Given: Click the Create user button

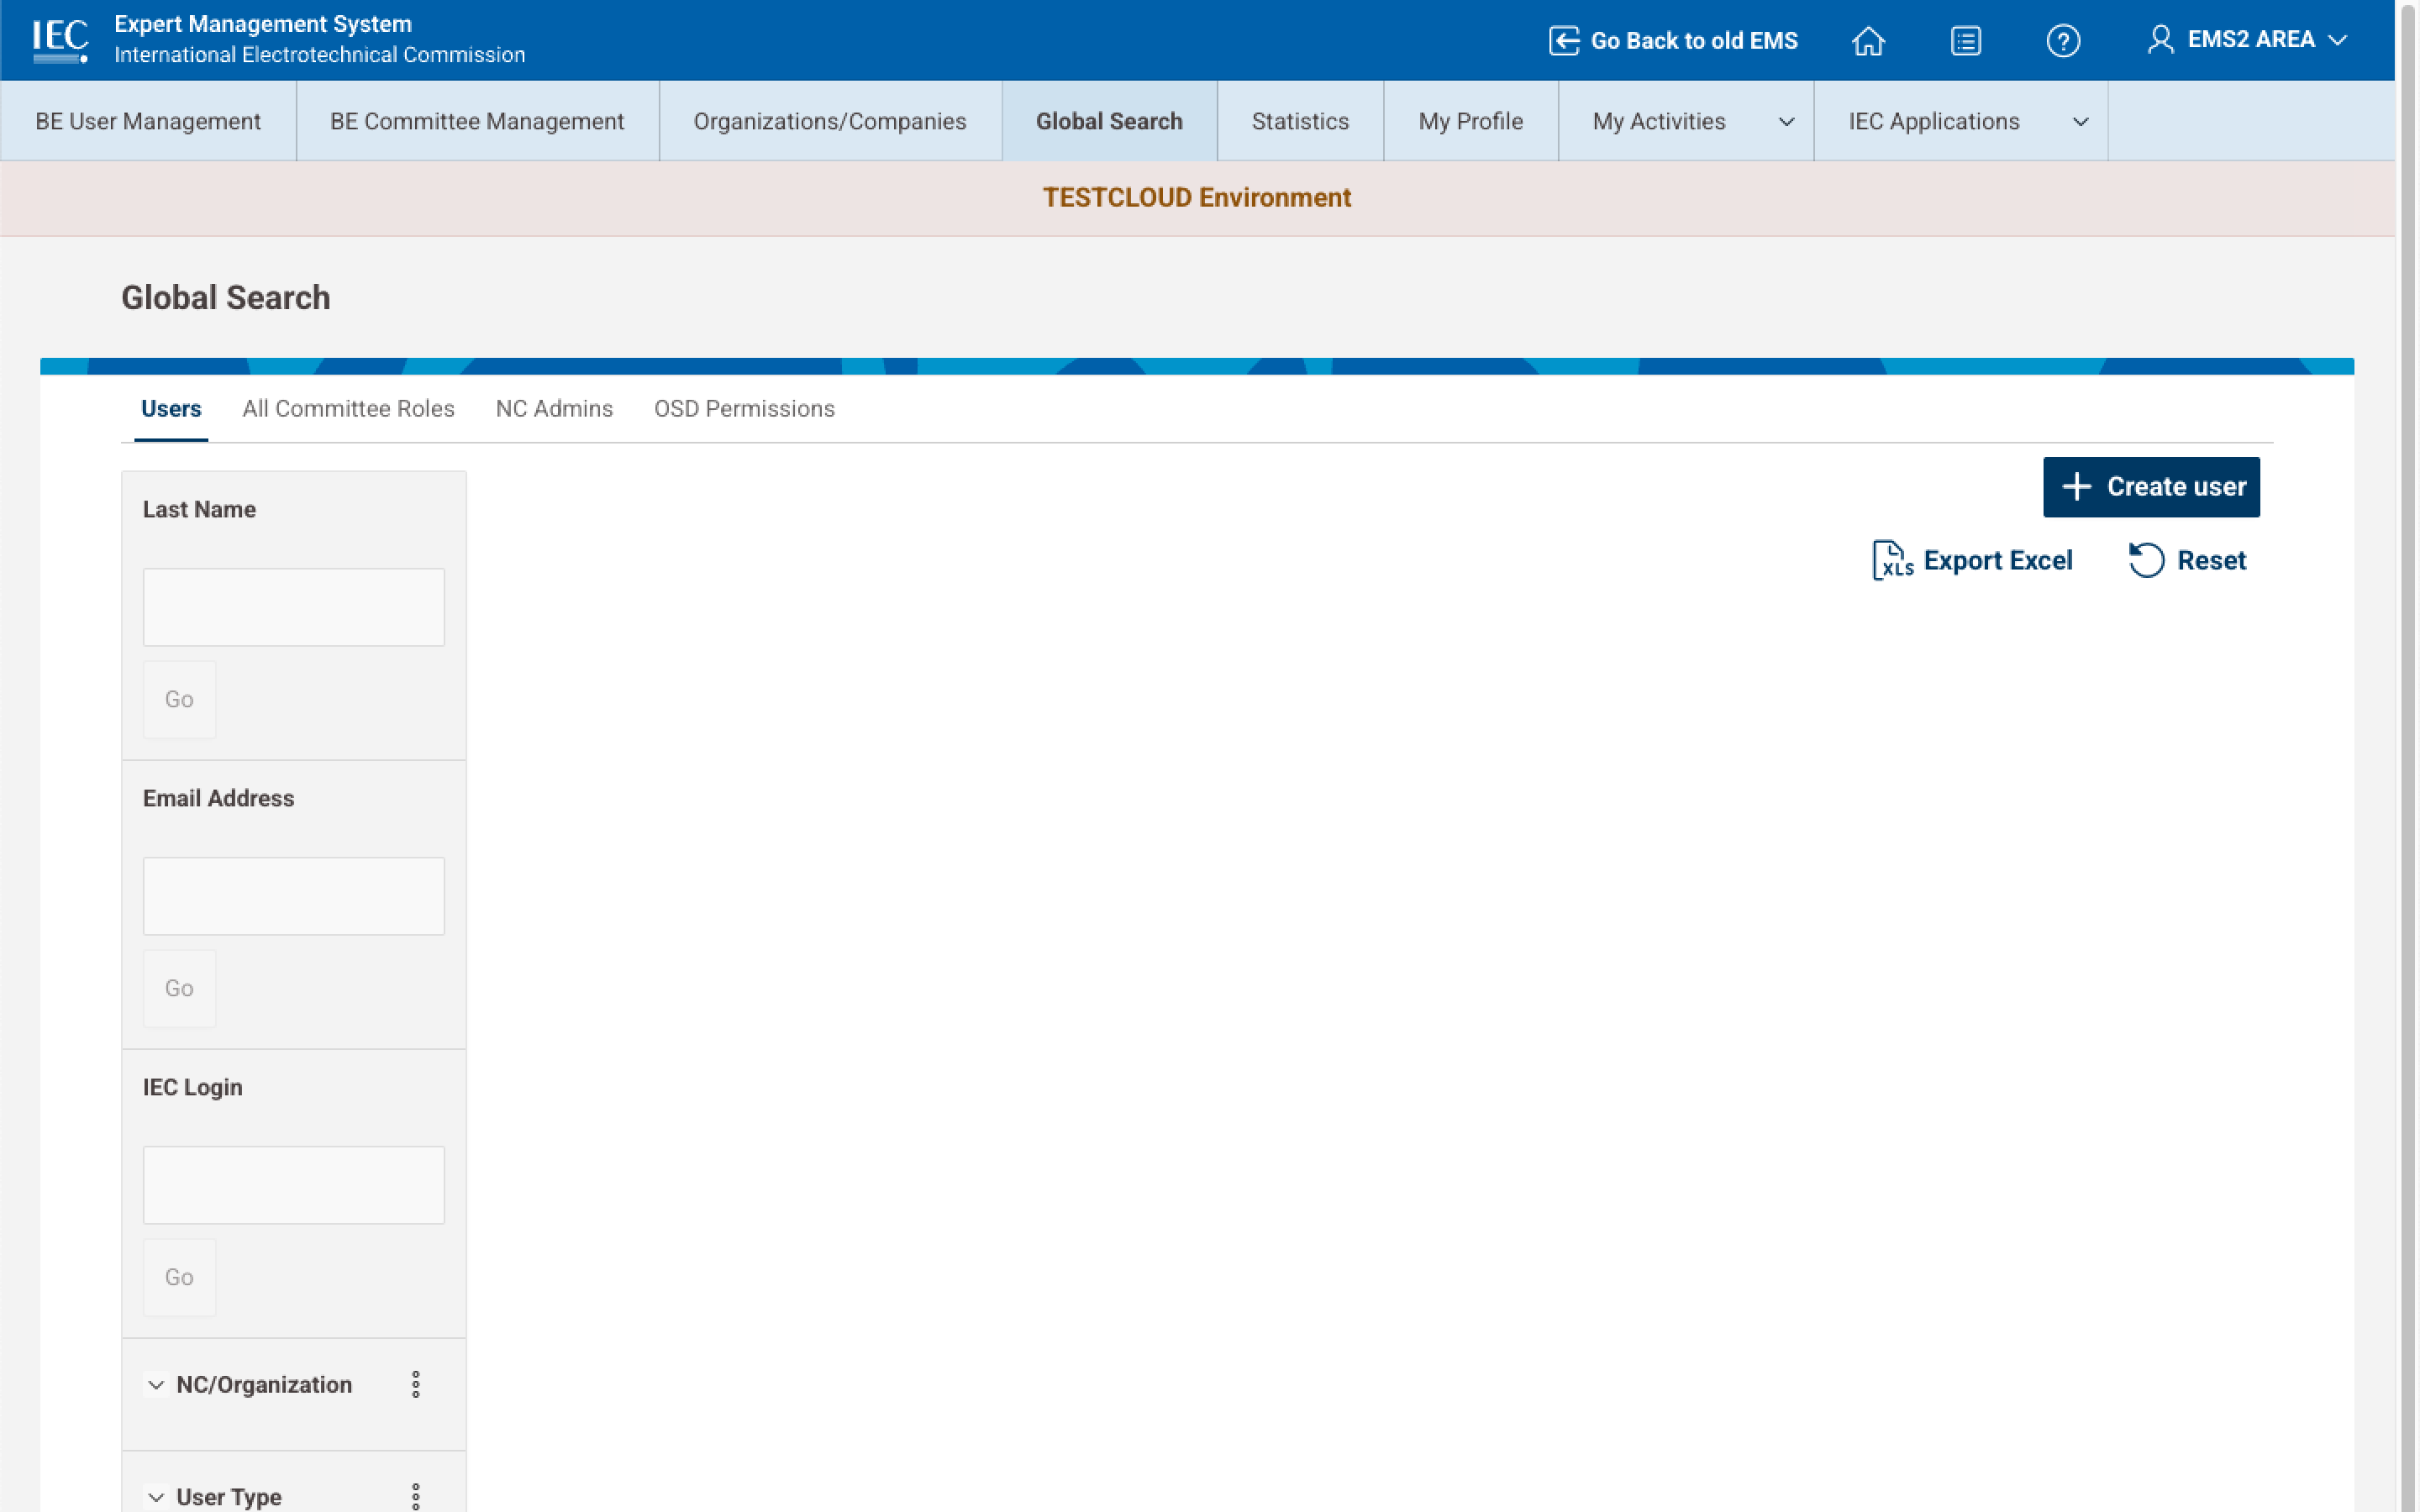Looking at the screenshot, I should [x=2151, y=487].
